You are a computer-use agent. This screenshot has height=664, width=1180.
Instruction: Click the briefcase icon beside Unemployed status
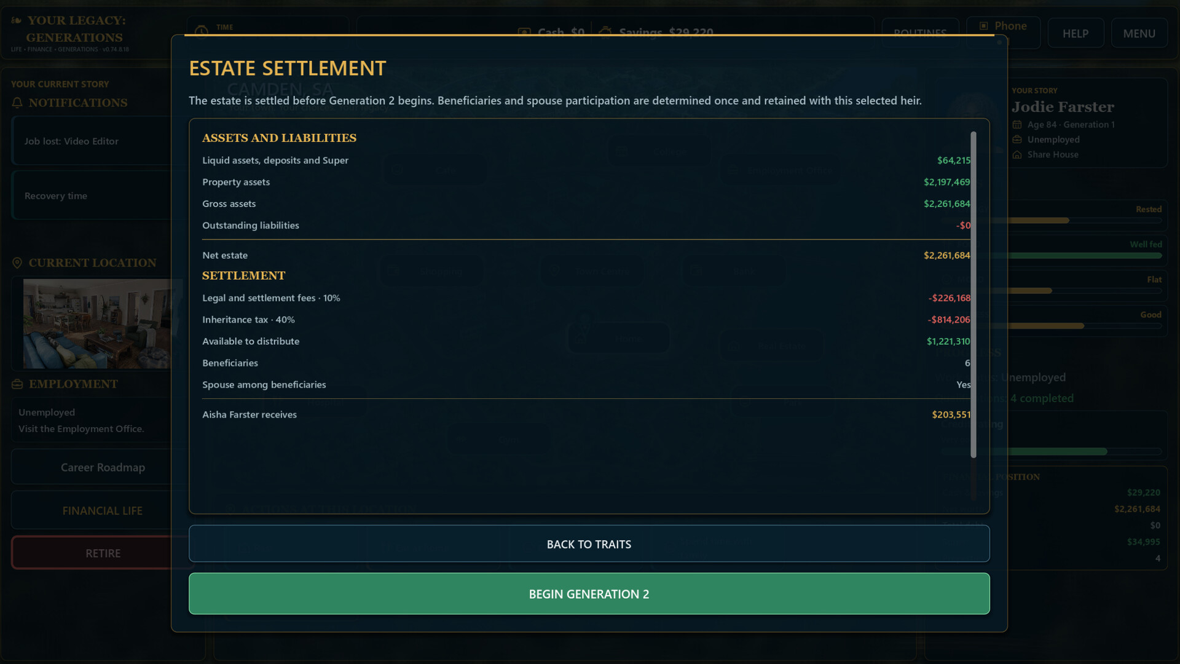pyautogui.click(x=1017, y=140)
